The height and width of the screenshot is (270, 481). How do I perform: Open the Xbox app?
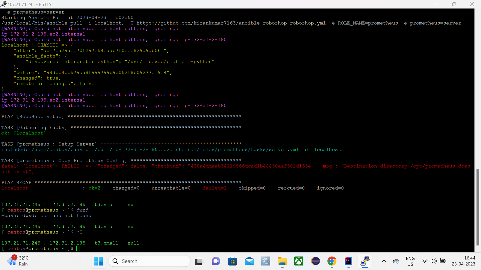[299, 261]
